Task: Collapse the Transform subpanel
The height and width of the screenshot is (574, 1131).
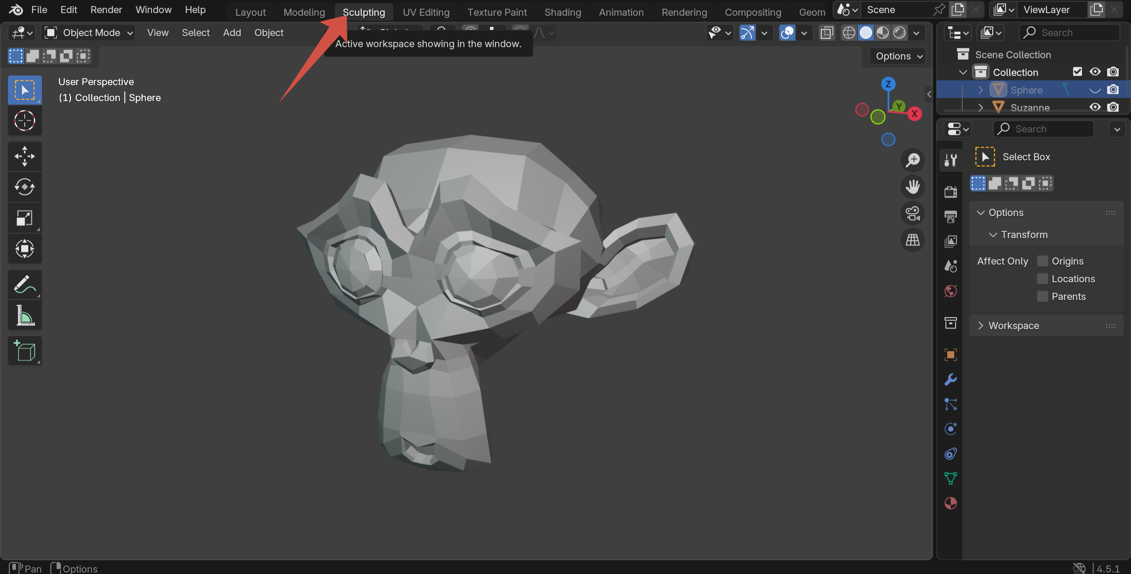Action: tap(993, 235)
